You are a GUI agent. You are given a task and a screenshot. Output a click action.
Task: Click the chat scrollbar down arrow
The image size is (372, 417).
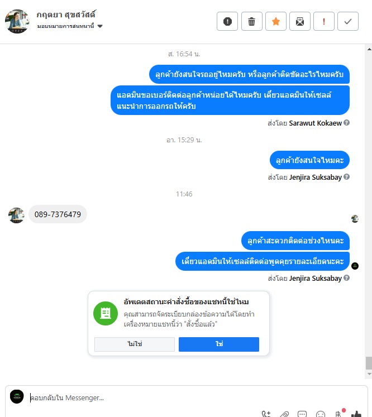(x=369, y=374)
